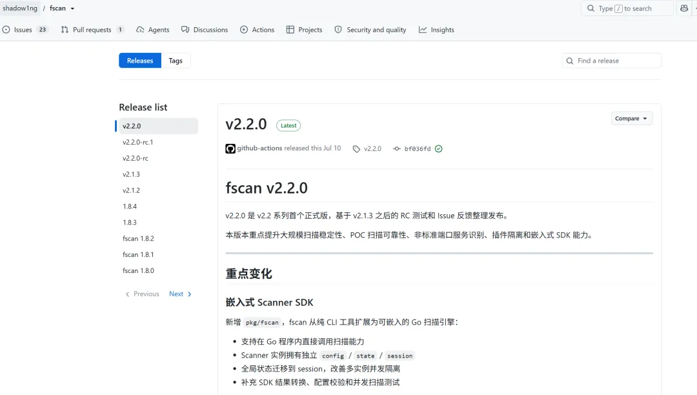The image size is (697, 395).
Task: Click the Discussions speech bubble icon
Action: [185, 30]
